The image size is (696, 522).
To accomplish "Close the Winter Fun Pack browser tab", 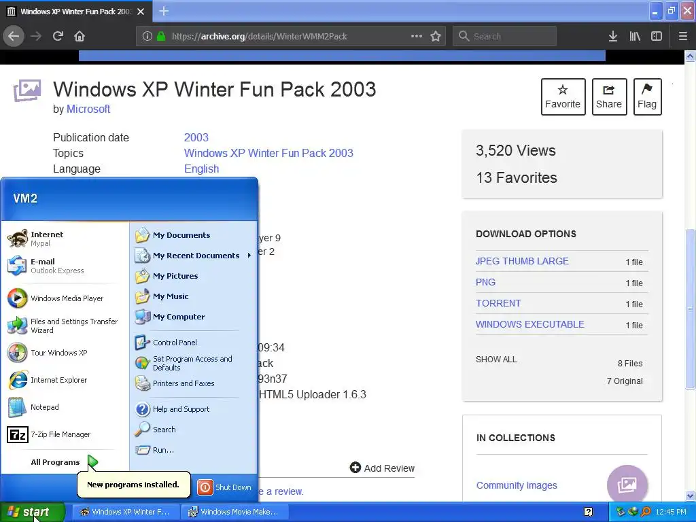I will (x=141, y=12).
